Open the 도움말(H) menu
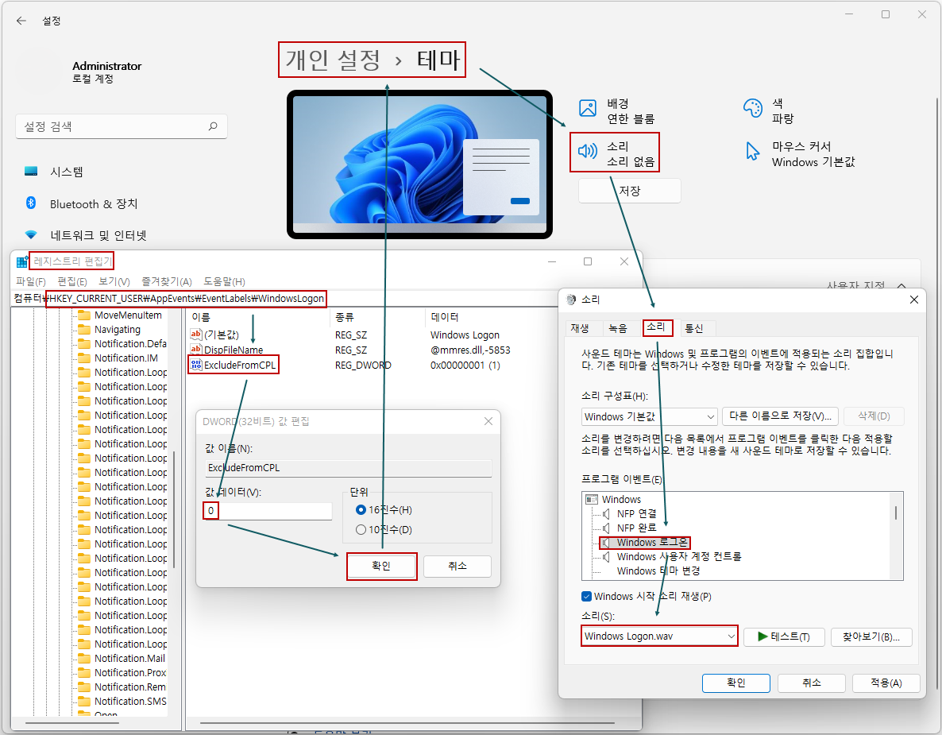This screenshot has height=735, width=942. [x=224, y=281]
